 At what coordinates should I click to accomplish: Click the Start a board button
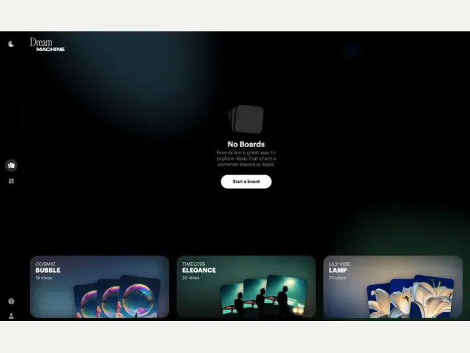246,182
